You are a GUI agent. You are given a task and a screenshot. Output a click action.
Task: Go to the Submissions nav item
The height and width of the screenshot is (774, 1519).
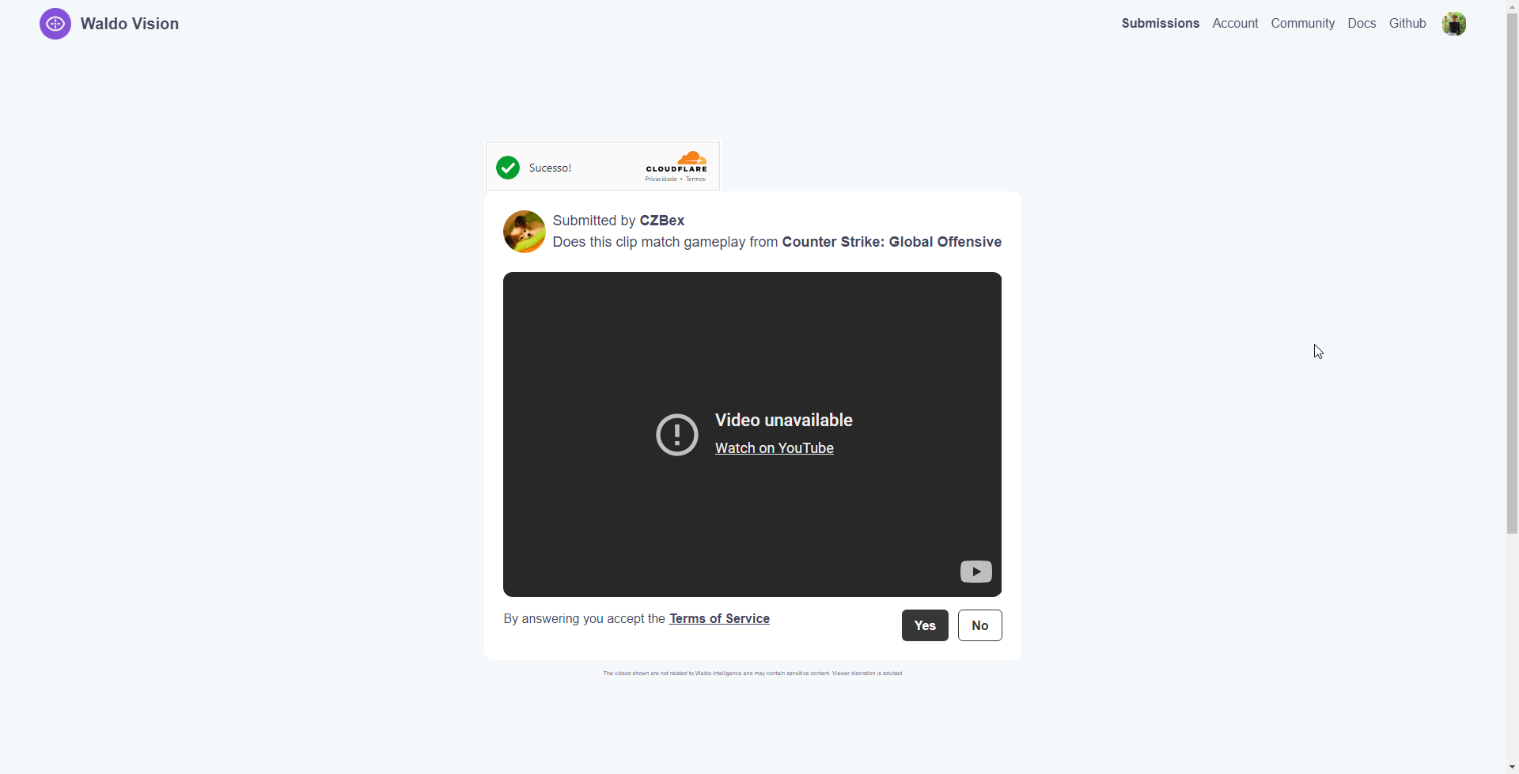coord(1161,24)
